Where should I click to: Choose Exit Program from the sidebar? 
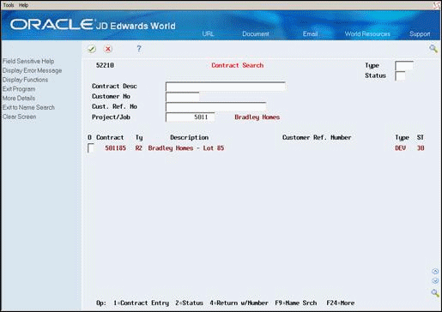[x=19, y=89]
